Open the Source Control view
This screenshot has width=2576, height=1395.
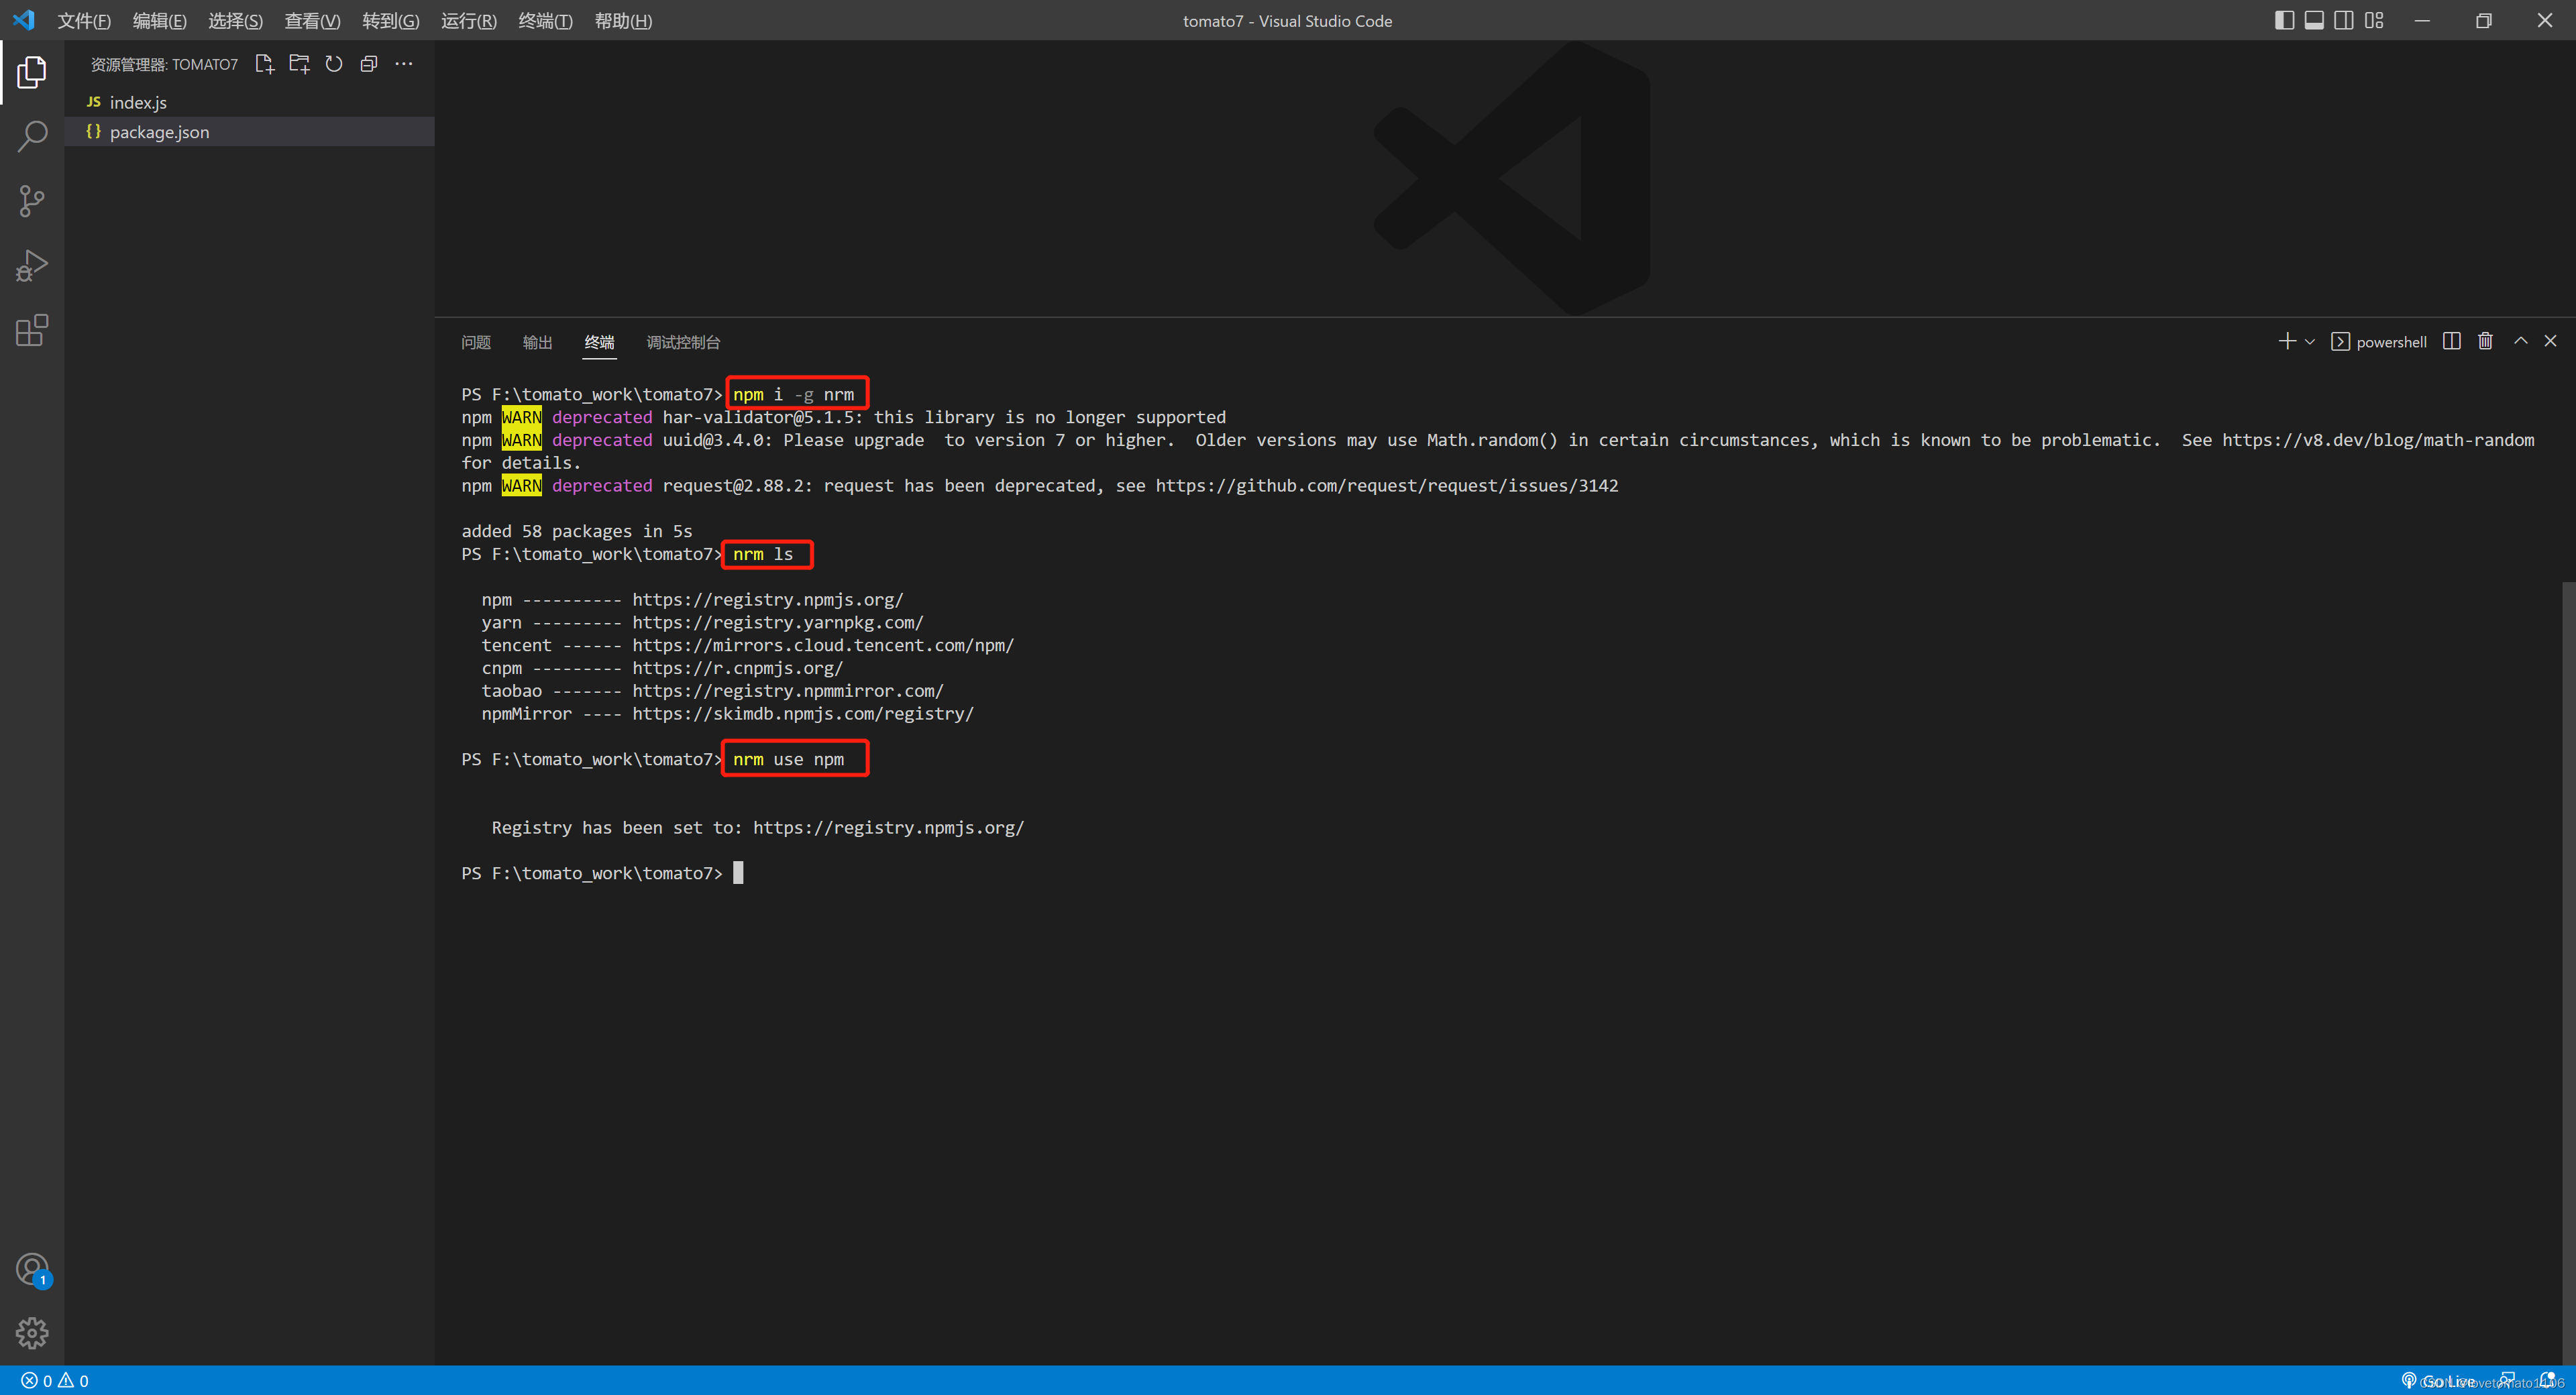pyautogui.click(x=32, y=201)
